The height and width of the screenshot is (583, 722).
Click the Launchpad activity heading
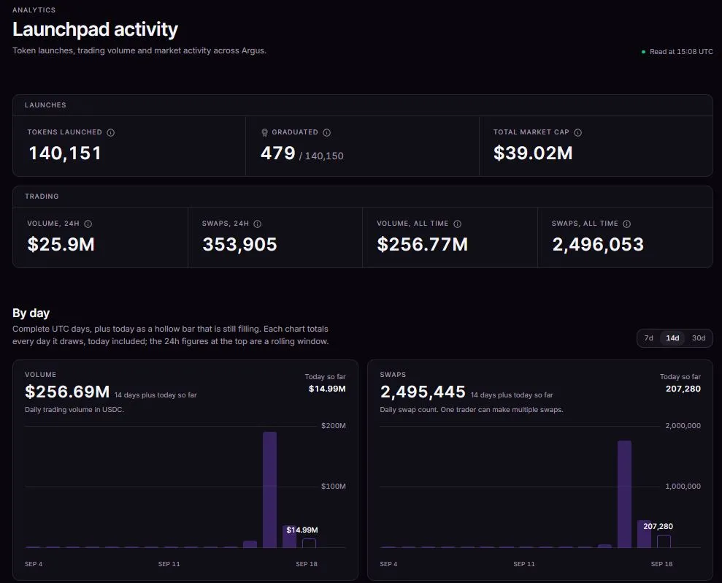click(95, 29)
